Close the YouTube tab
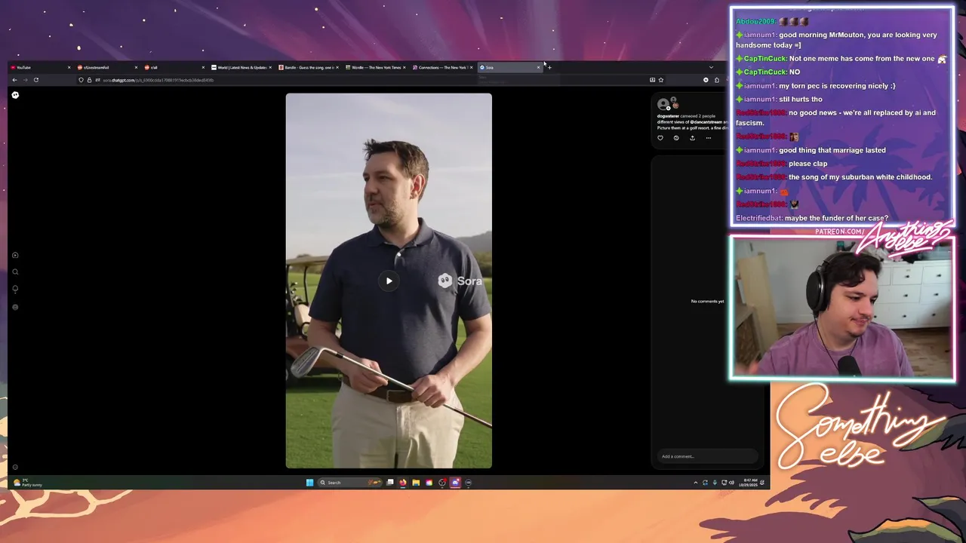The height and width of the screenshot is (543, 966). point(69,67)
